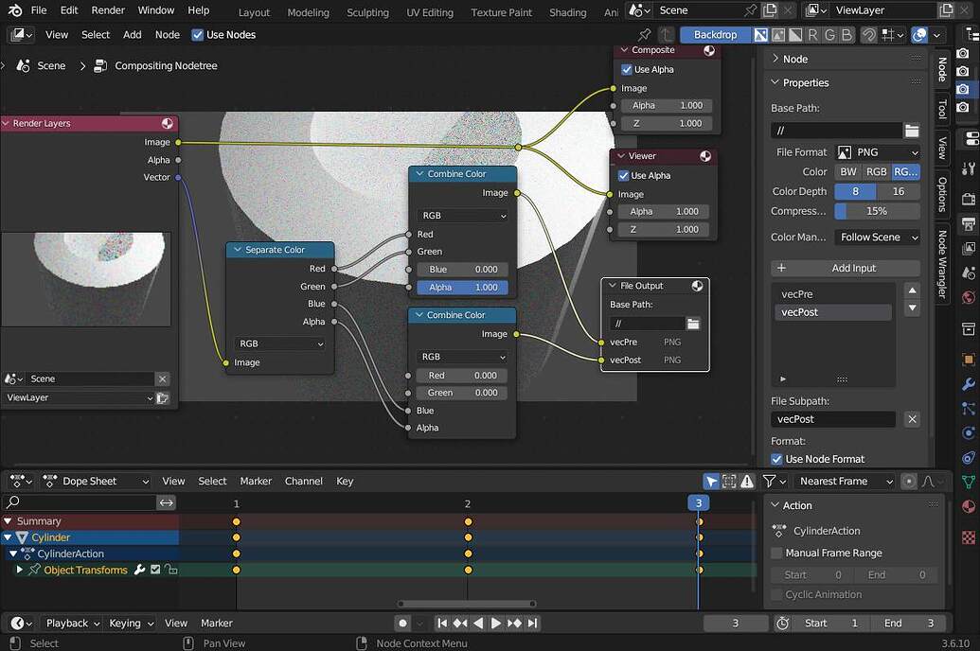Toggle overlays icon in node editor header

point(919,35)
